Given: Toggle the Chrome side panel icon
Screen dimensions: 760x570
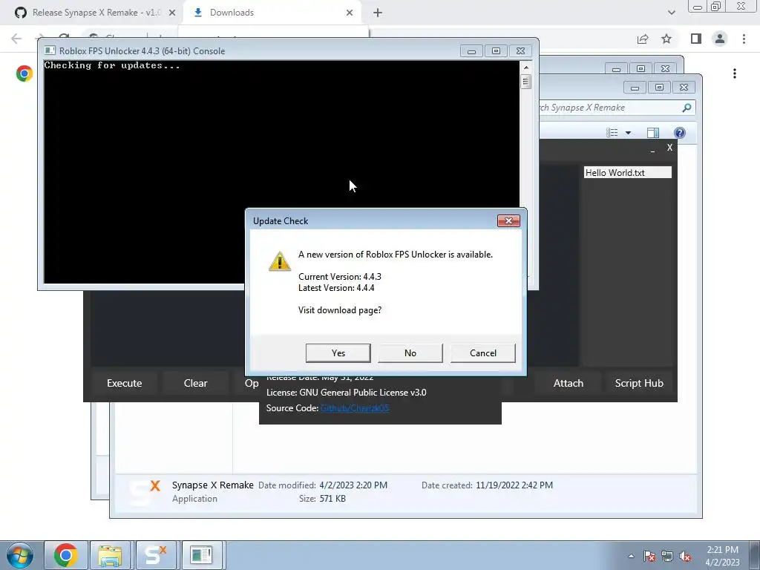Looking at the screenshot, I should pos(696,39).
